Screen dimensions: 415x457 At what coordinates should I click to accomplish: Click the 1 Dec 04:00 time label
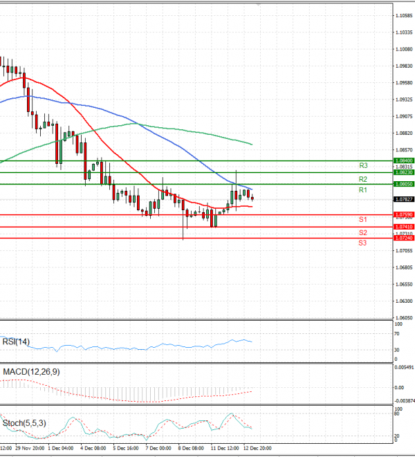click(61, 448)
